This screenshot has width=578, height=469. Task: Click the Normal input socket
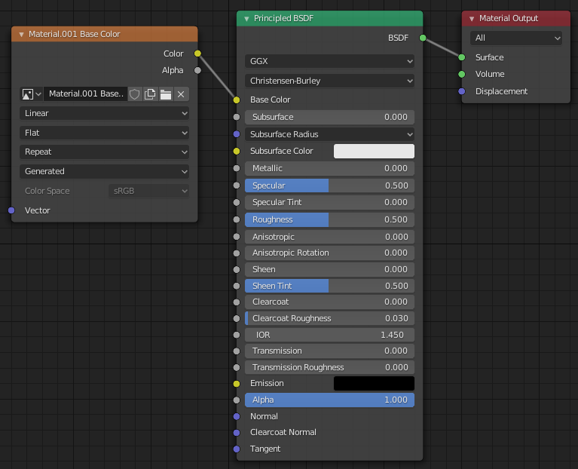point(237,417)
